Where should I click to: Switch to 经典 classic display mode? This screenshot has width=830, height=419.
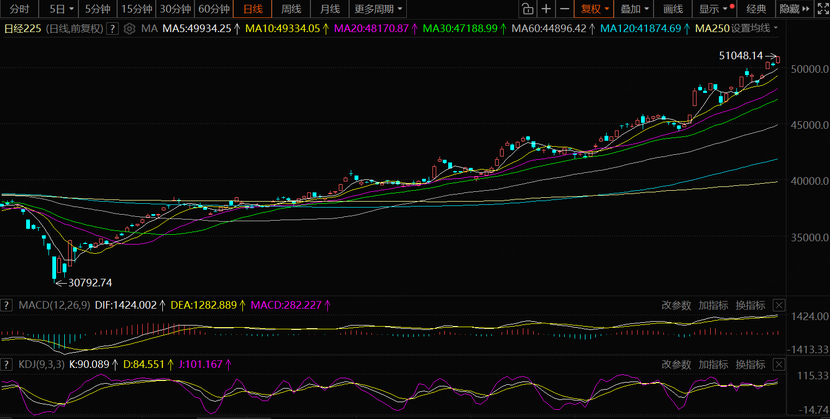(x=756, y=9)
